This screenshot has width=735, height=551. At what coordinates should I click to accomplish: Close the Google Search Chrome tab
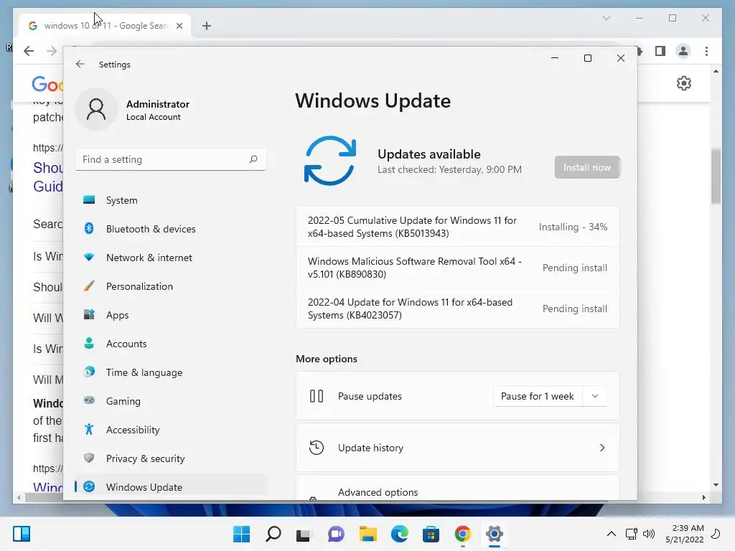(x=179, y=26)
